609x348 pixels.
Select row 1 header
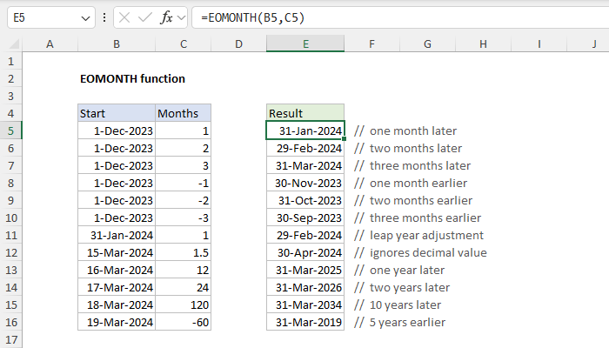pyautogui.click(x=10, y=62)
